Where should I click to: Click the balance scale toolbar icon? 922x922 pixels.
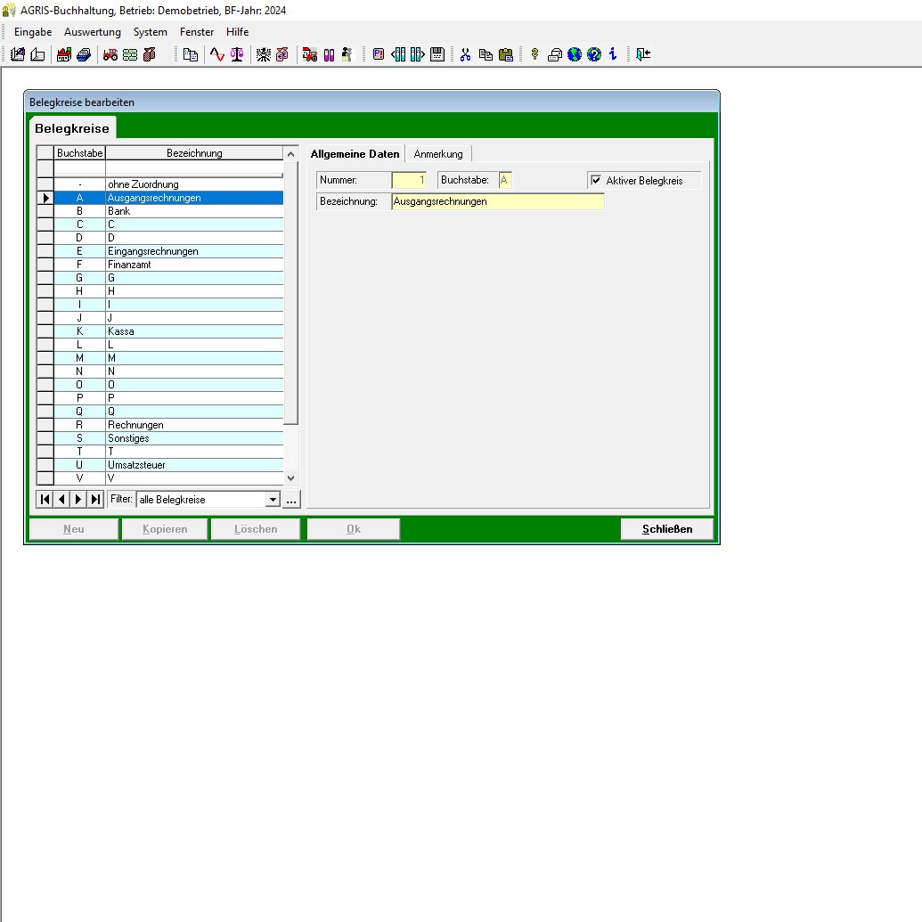point(236,54)
